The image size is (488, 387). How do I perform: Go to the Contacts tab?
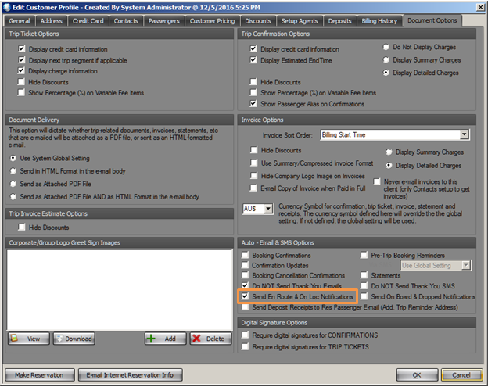pos(126,21)
